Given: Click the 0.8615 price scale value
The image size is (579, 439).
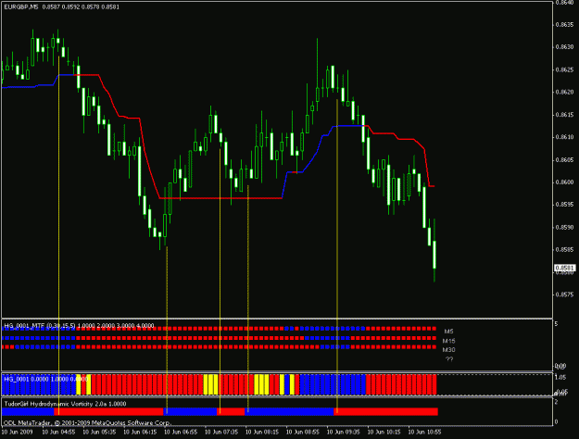Looking at the screenshot, I should click(565, 115).
